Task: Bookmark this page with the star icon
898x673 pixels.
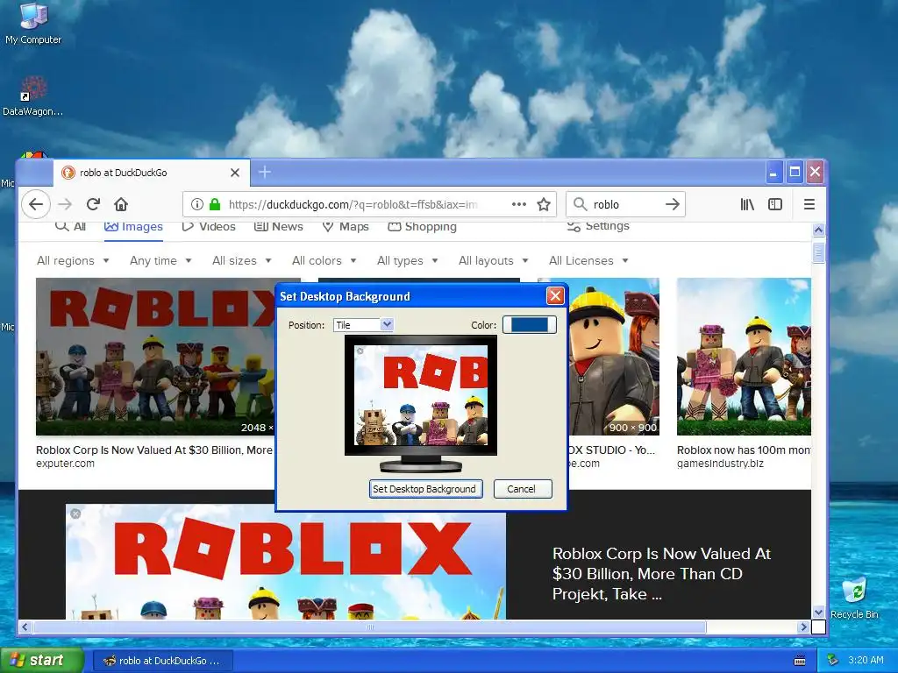Action: point(544,204)
